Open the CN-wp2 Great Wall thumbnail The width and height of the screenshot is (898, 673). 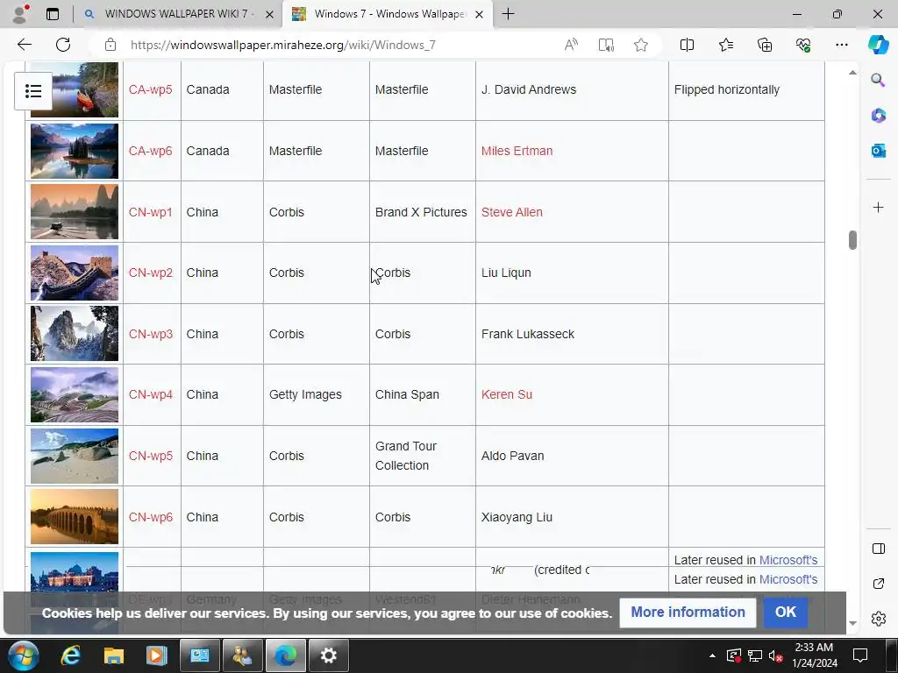75,273
